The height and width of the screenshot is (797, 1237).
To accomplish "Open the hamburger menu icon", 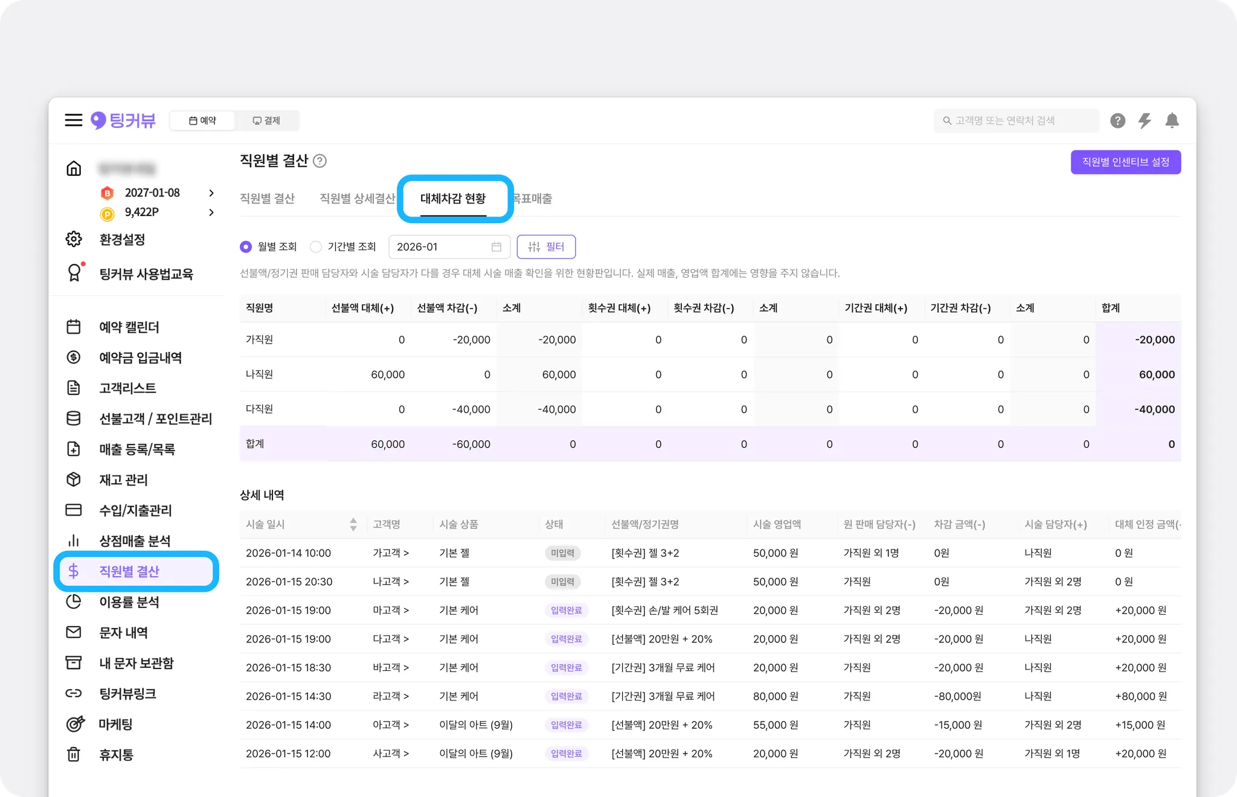I will coord(73,120).
